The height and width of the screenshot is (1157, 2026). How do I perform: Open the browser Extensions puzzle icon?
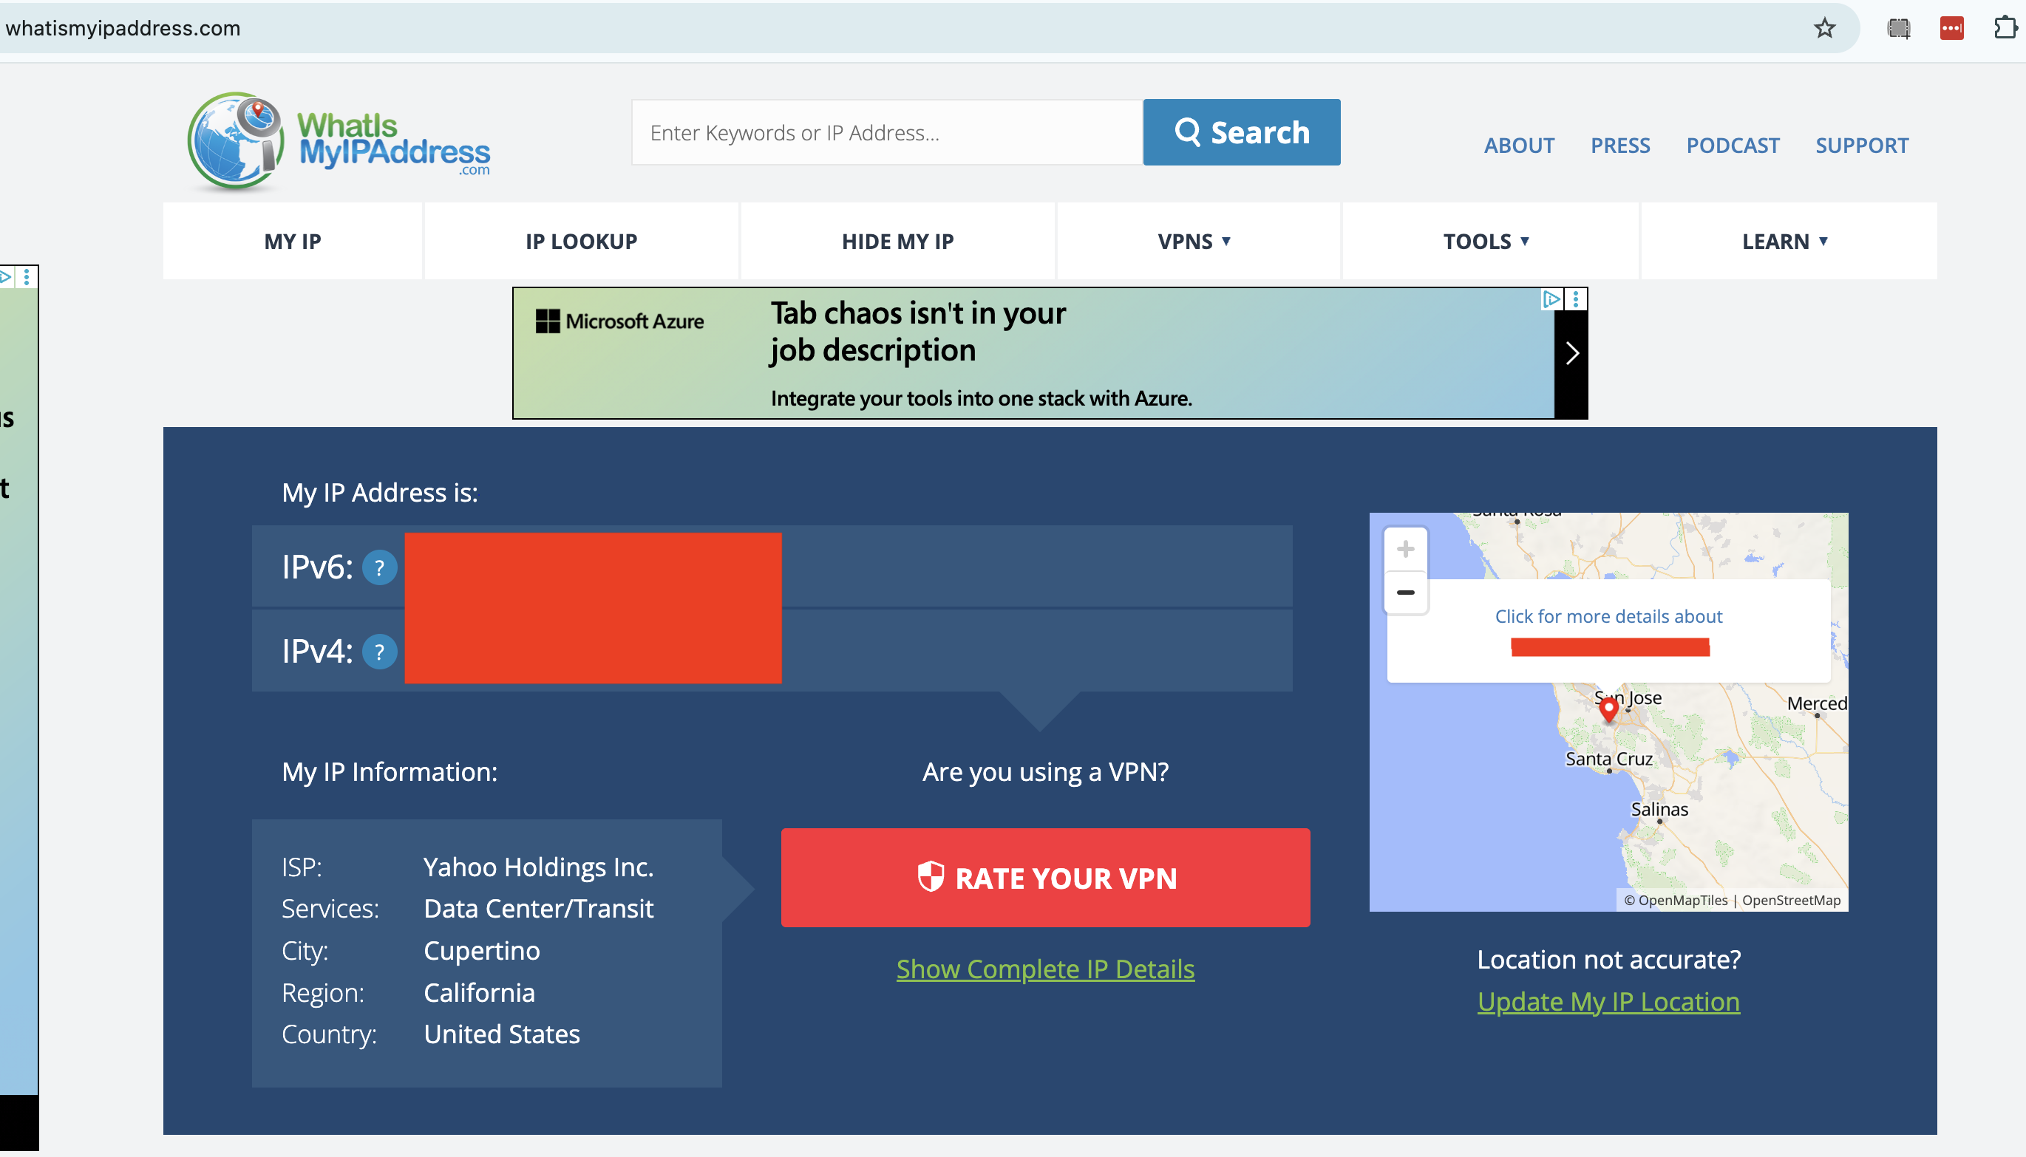2005,29
